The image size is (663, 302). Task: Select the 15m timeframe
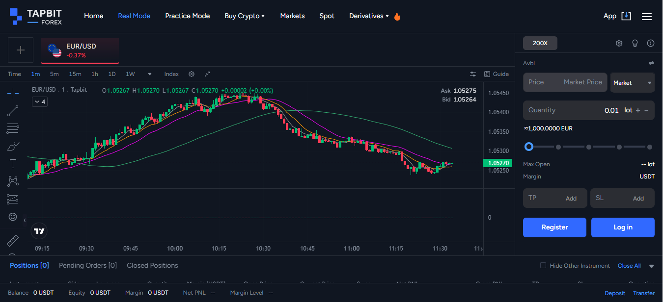[75, 74]
